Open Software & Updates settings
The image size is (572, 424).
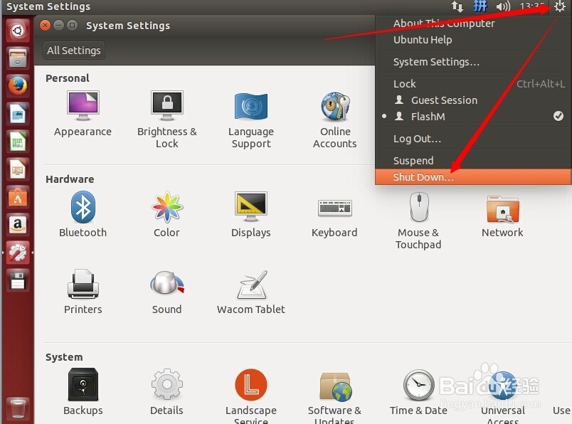(x=334, y=398)
